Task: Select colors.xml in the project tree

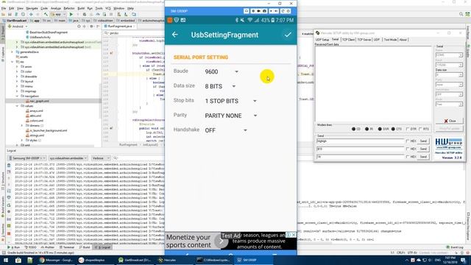Action: pos(36,121)
